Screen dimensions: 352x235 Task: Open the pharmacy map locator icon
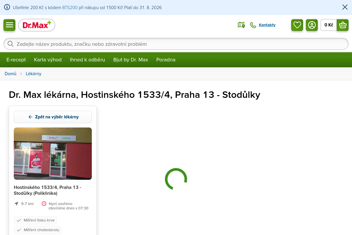[x=241, y=25]
